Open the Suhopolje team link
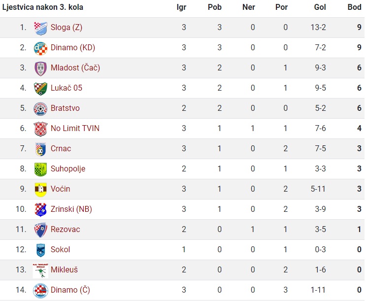The width and height of the screenshot is (366, 301). pyautogui.click(x=68, y=169)
